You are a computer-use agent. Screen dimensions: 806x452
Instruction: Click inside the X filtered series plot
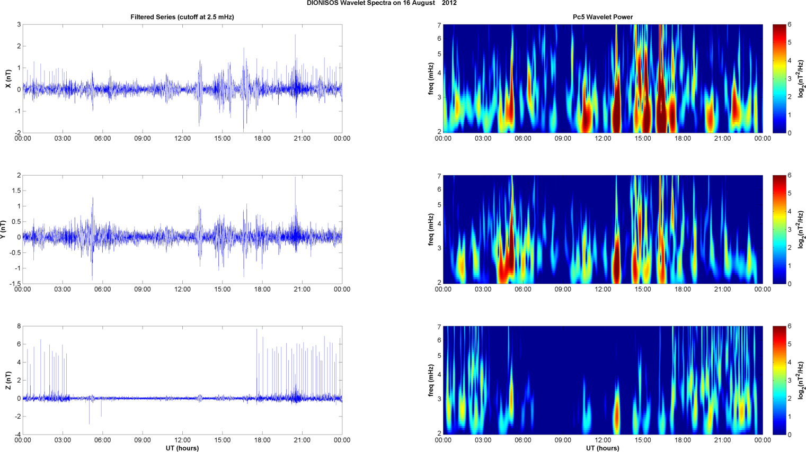[x=182, y=79]
